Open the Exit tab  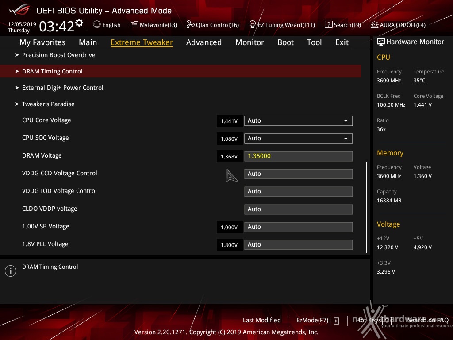pos(342,42)
